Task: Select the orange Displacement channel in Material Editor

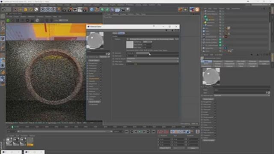Action: pyautogui.click(x=94, y=79)
